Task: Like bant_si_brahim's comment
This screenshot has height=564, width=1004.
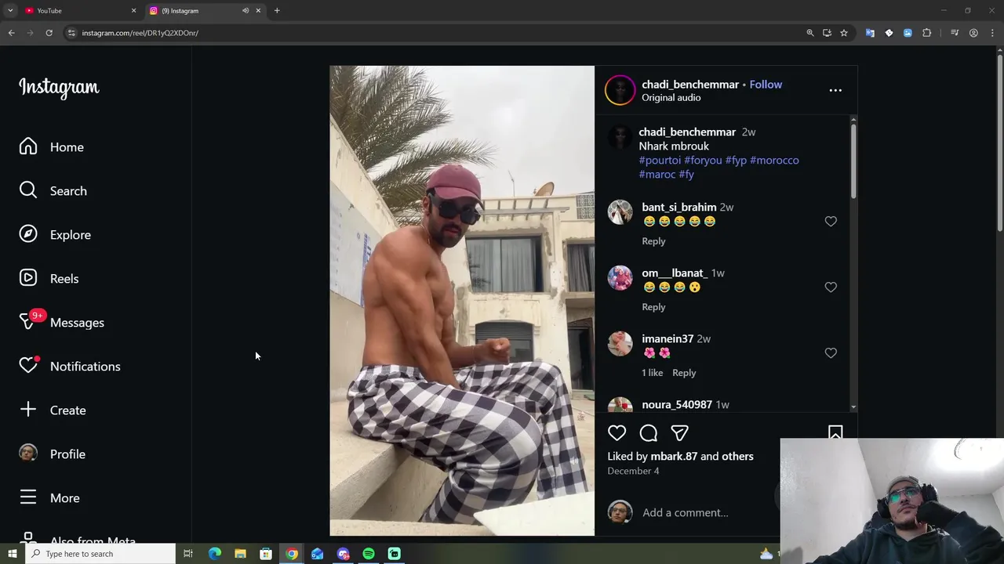Action: click(x=831, y=222)
